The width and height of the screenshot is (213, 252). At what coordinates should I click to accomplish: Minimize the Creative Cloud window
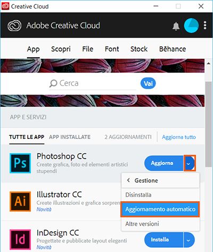[156, 6]
